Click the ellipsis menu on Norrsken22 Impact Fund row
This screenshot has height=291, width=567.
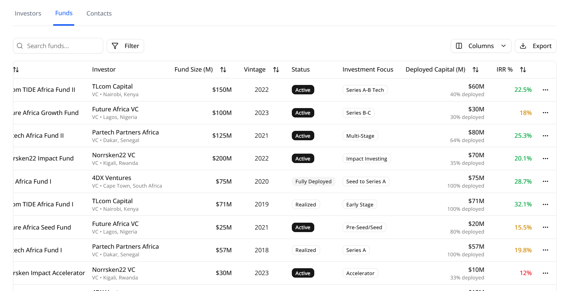coord(545,158)
